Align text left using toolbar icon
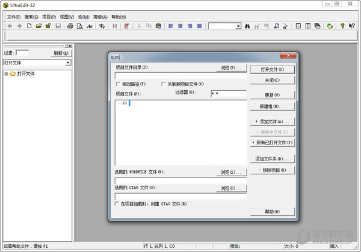The height and width of the screenshot is (252, 361). (171, 26)
